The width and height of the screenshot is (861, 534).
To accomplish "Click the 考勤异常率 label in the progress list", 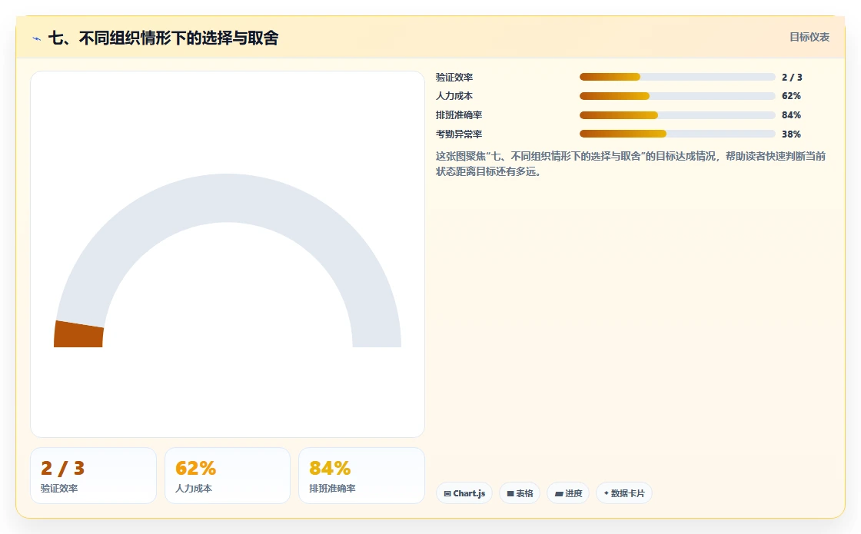I will pos(458,134).
